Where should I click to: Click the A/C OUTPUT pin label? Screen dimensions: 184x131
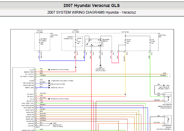click(30, 74)
